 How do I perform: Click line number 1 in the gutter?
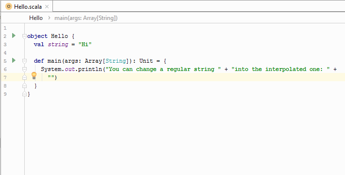(x=5, y=28)
